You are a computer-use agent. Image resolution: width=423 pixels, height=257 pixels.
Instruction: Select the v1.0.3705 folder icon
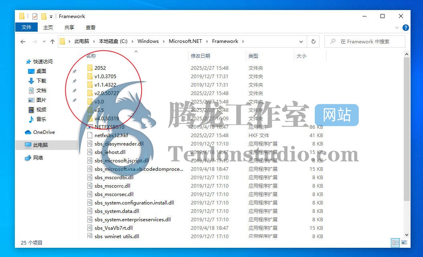pos(90,76)
